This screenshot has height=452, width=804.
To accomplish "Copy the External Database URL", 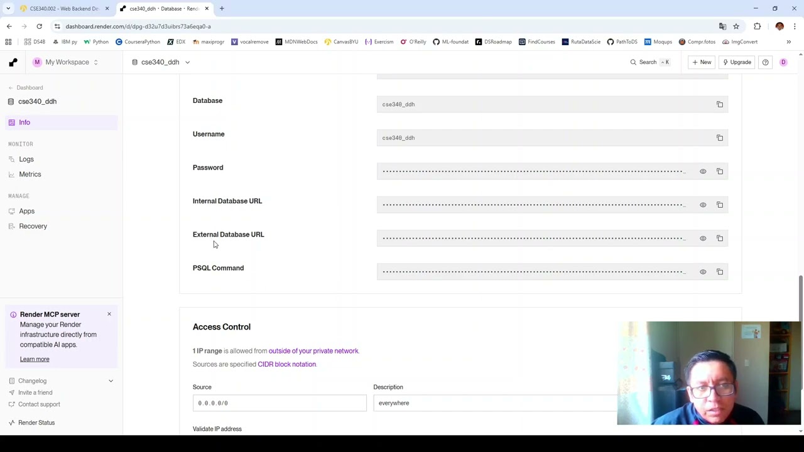I will pos(720,238).
